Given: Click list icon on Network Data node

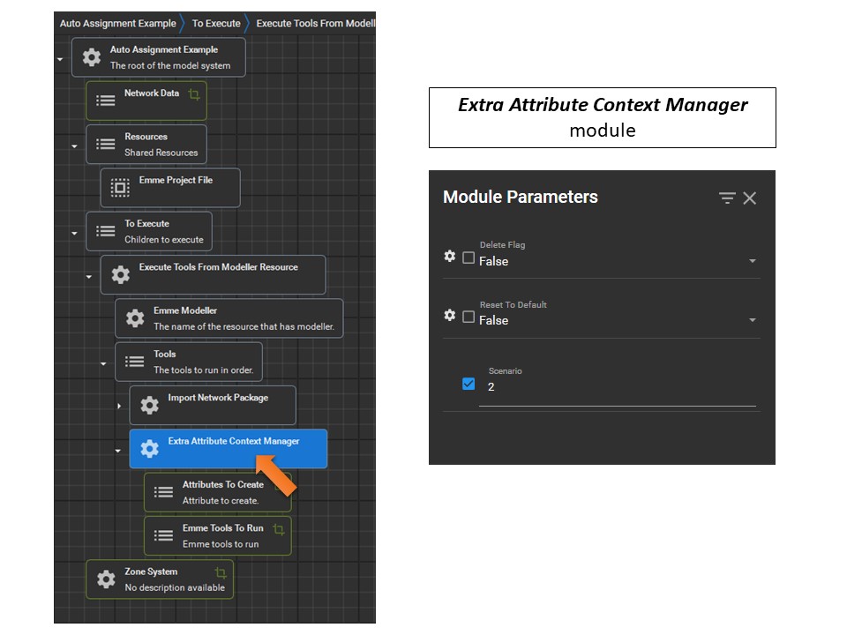Looking at the screenshot, I should click(x=105, y=101).
